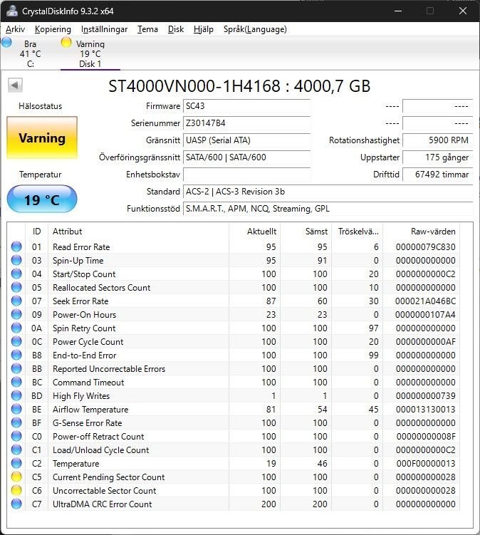
Task: Click yellow status icon for Uncorrectable Sector Count
Action: 16,491
